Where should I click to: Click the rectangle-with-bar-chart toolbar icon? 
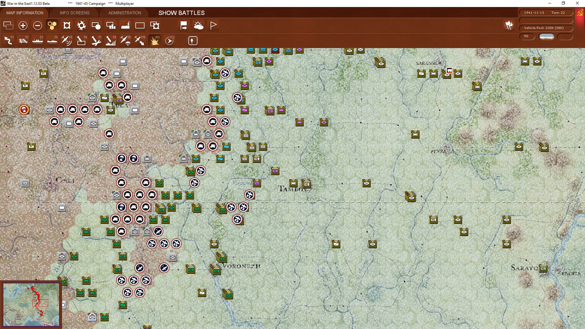(111, 26)
